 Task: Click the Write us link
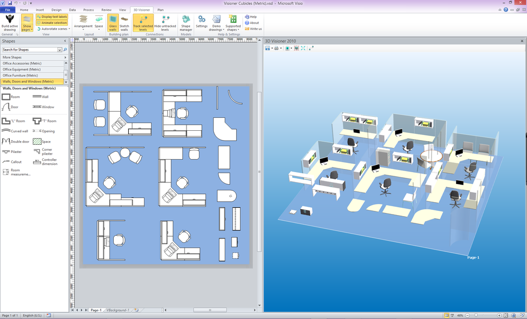click(x=253, y=28)
